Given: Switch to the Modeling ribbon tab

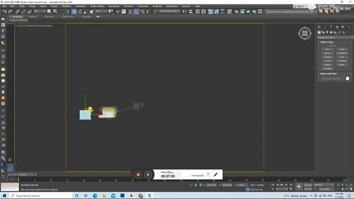Looking at the screenshot, I should coord(17,17).
